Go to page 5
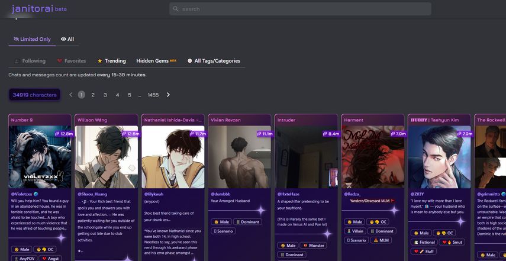This screenshot has width=506, height=261. pyautogui.click(x=130, y=95)
